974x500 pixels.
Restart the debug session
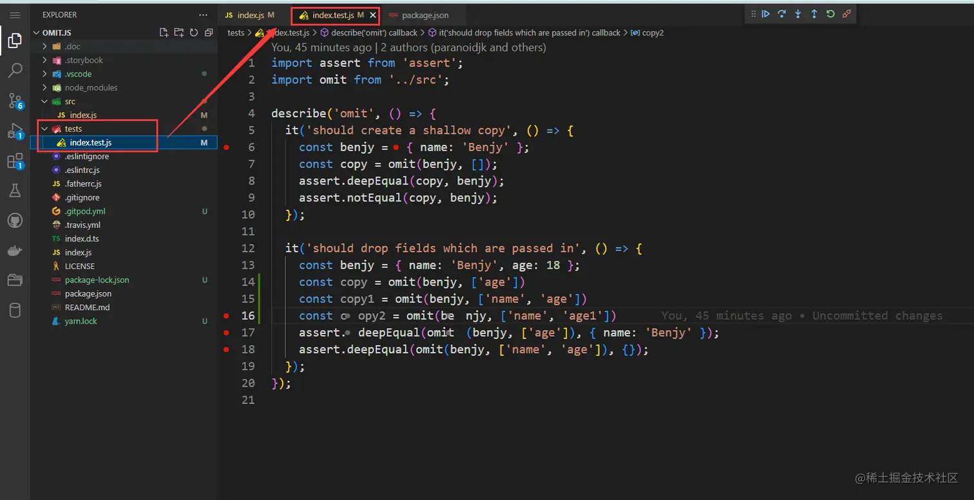830,14
